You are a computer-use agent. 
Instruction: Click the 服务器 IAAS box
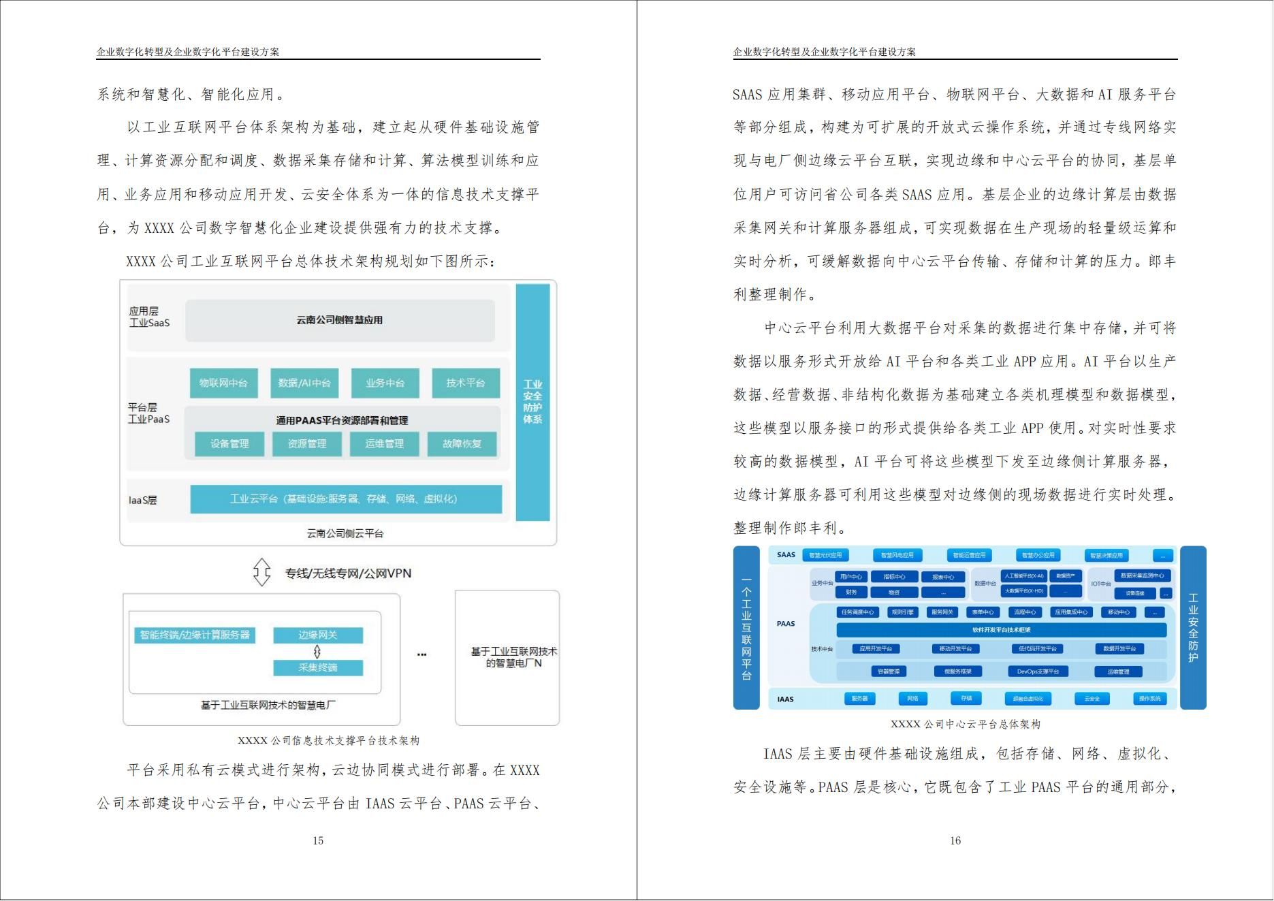point(860,699)
